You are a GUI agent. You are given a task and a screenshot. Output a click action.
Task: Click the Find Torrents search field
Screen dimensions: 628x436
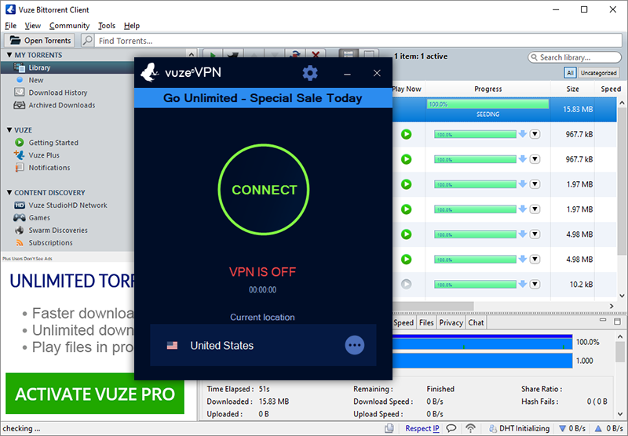pyautogui.click(x=358, y=41)
